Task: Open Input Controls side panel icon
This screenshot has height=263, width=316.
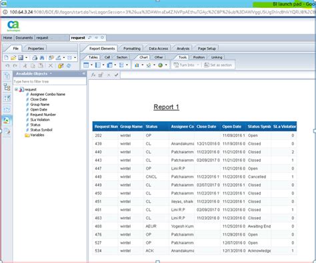Action: point(7,98)
